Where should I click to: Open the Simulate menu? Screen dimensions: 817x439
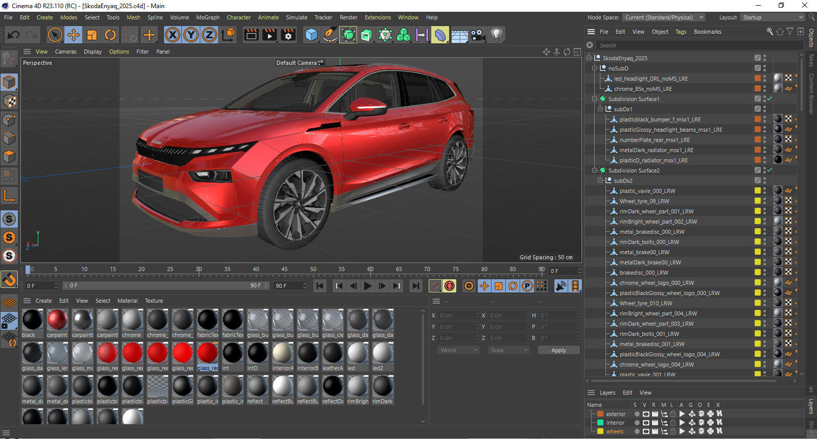pyautogui.click(x=297, y=17)
